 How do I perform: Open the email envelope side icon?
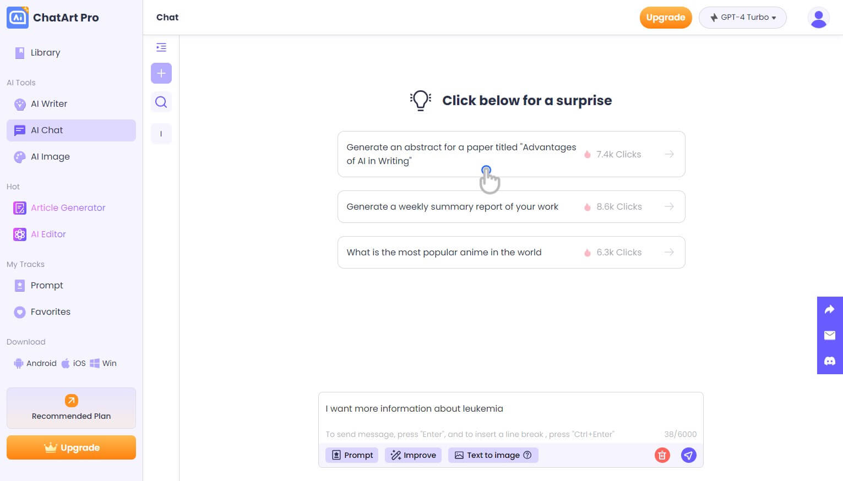point(830,335)
